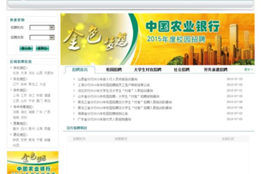
Task: Select the 北京 region link
Action: coord(16,73)
